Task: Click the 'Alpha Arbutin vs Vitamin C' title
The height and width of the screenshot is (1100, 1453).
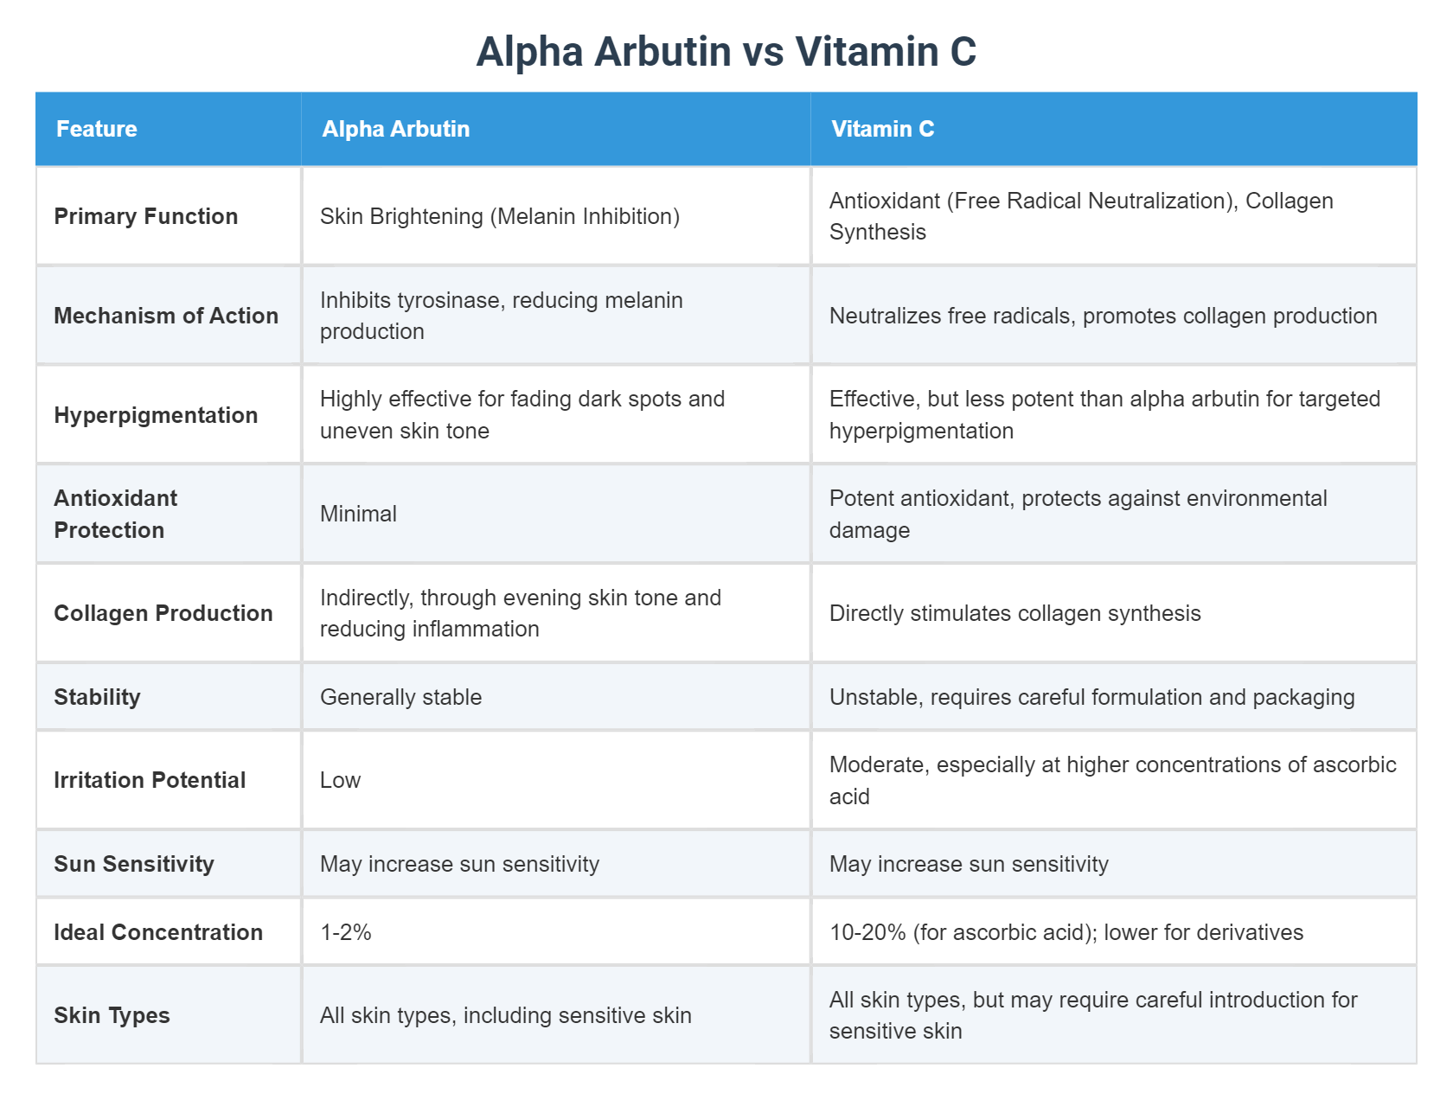Action: pos(726,52)
